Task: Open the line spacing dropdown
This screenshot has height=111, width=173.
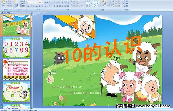Action: [68, 2]
